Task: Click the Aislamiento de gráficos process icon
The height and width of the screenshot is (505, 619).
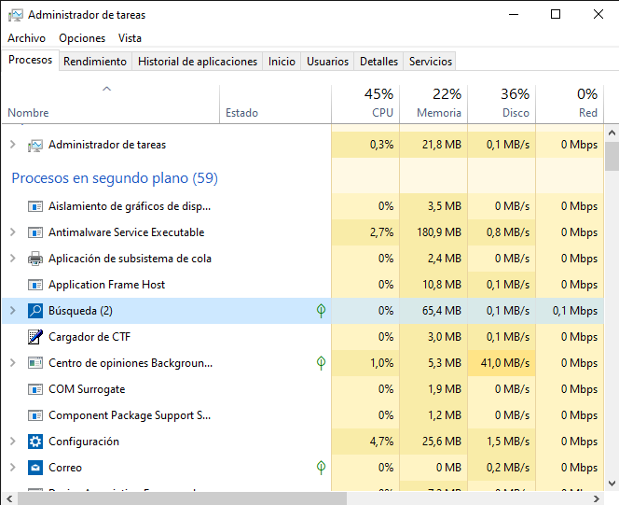Action: (x=35, y=206)
